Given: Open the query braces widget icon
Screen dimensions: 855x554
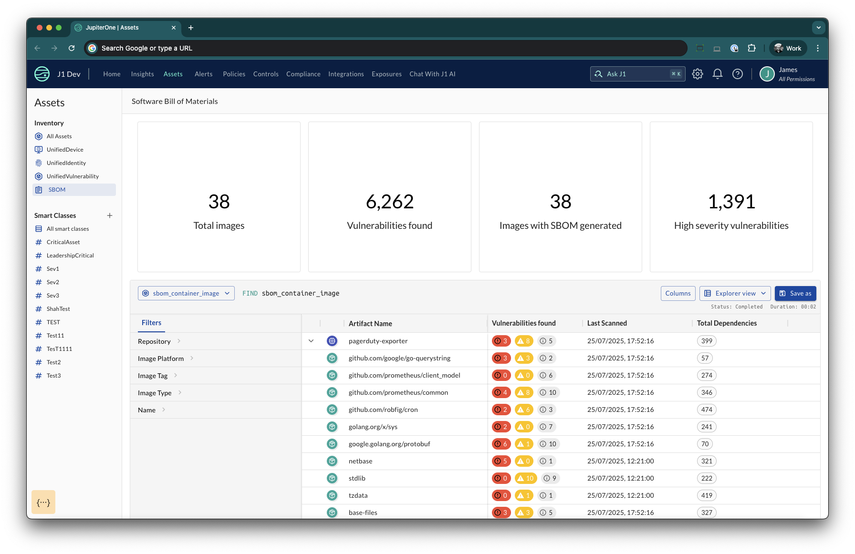Looking at the screenshot, I should pyautogui.click(x=43, y=502).
